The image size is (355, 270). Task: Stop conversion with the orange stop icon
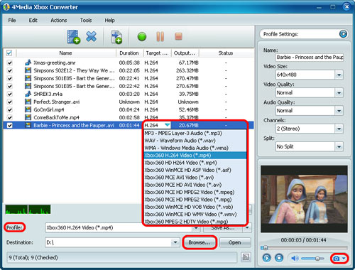point(178,36)
